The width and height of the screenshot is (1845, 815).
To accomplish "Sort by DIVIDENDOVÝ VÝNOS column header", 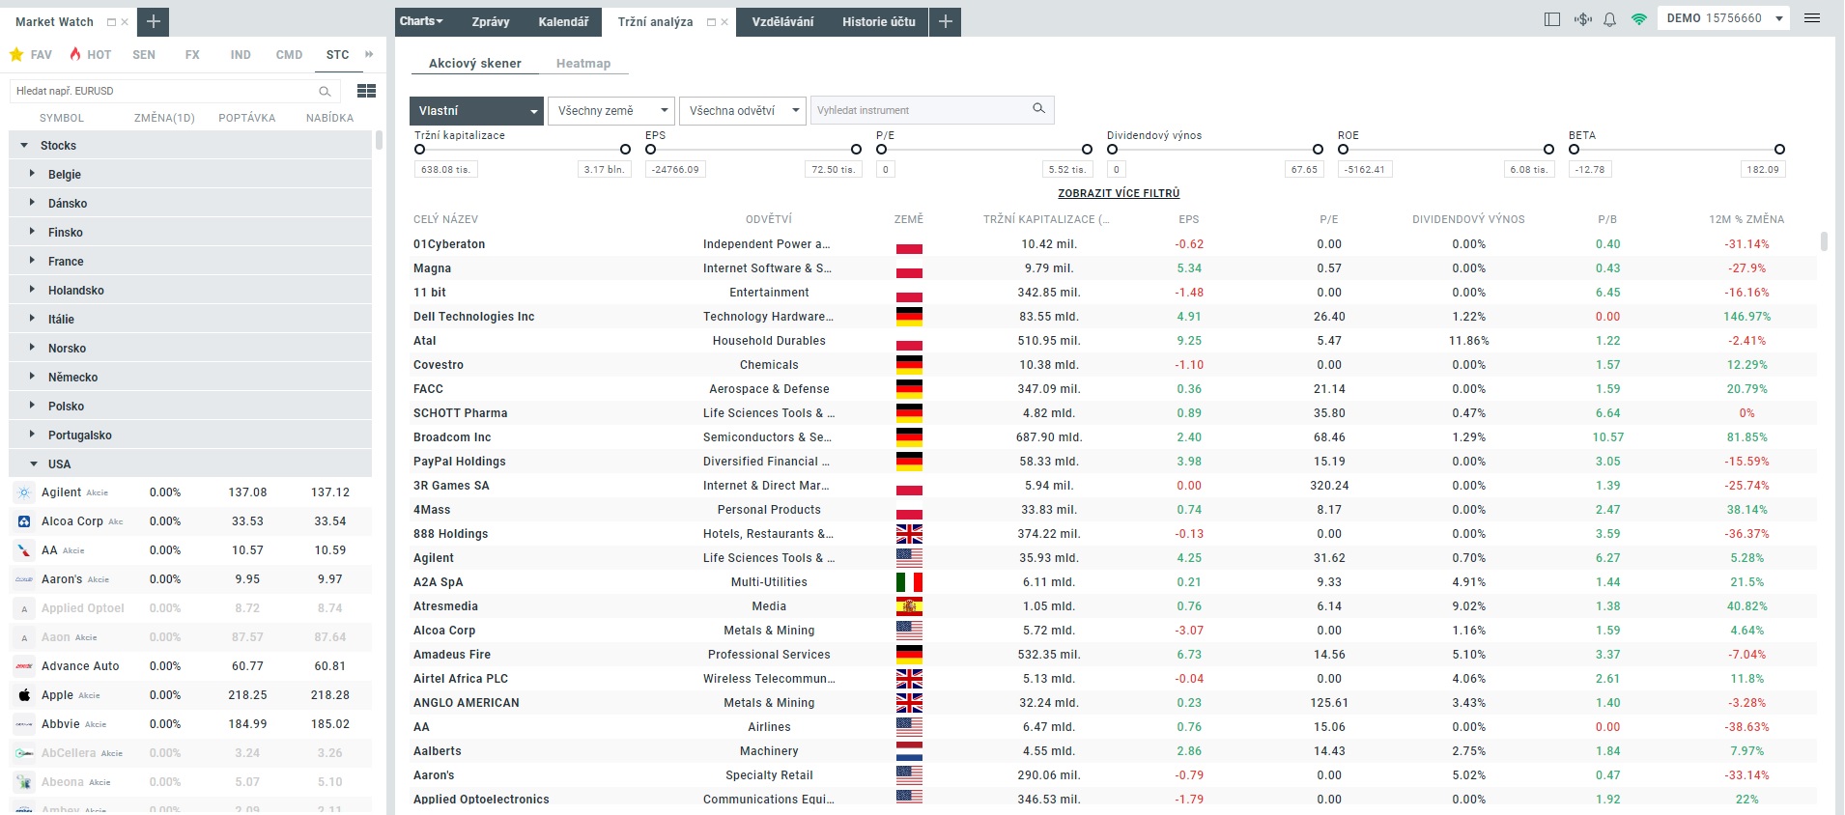I will (x=1468, y=219).
